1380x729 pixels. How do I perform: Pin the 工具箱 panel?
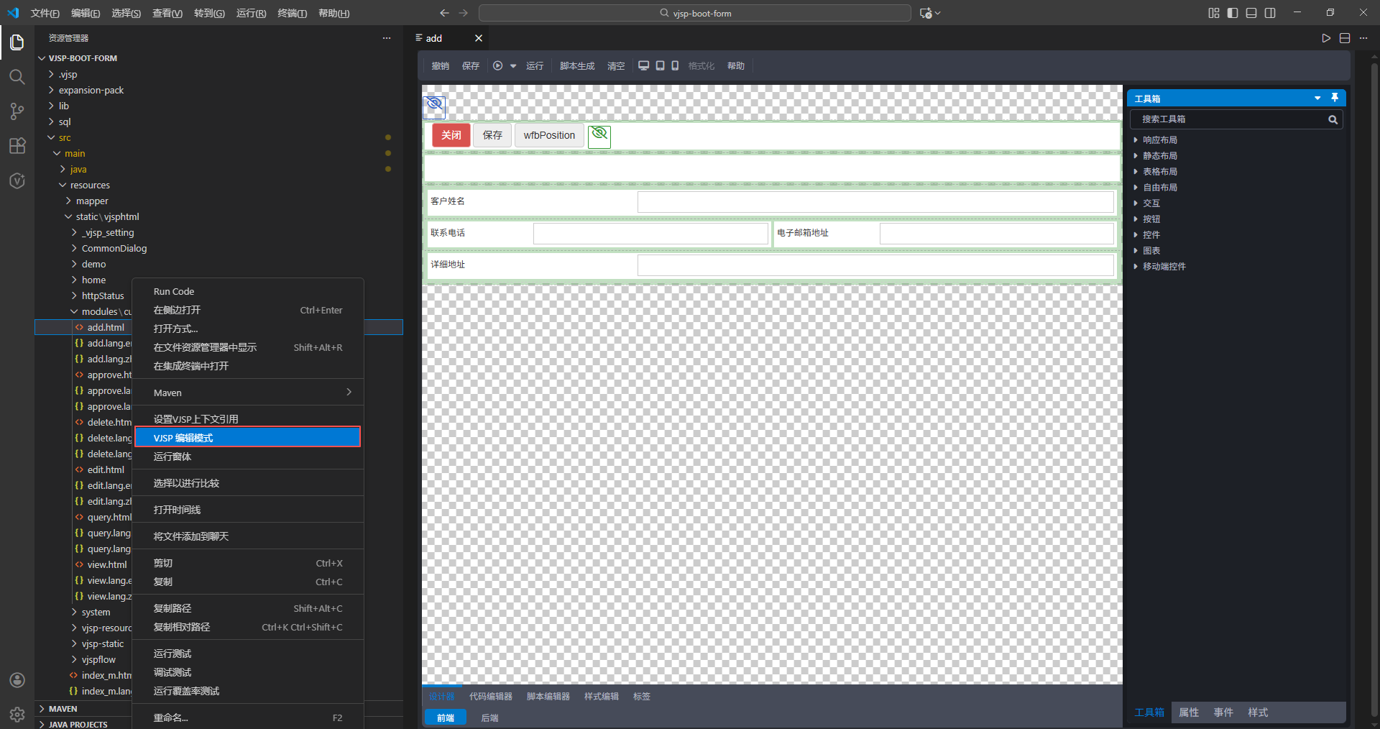pos(1335,98)
